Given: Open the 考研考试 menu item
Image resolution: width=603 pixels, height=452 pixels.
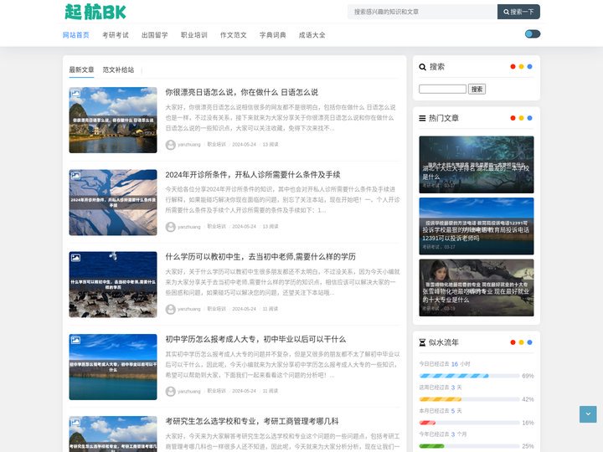Looking at the screenshot, I should [x=116, y=35].
